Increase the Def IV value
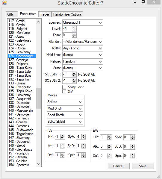Image resolution: width=162 pixels, height=179 pixels. [62, 154]
